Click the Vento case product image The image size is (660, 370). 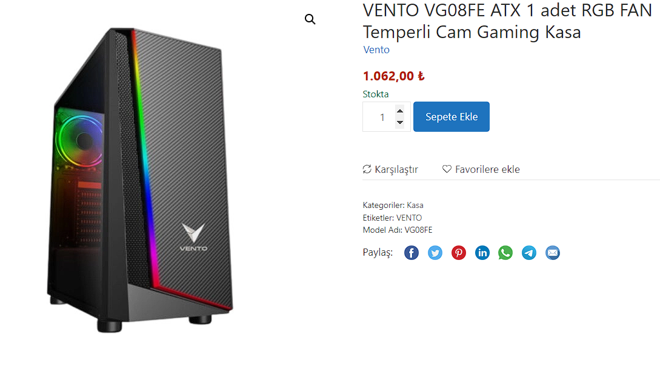tap(140, 180)
